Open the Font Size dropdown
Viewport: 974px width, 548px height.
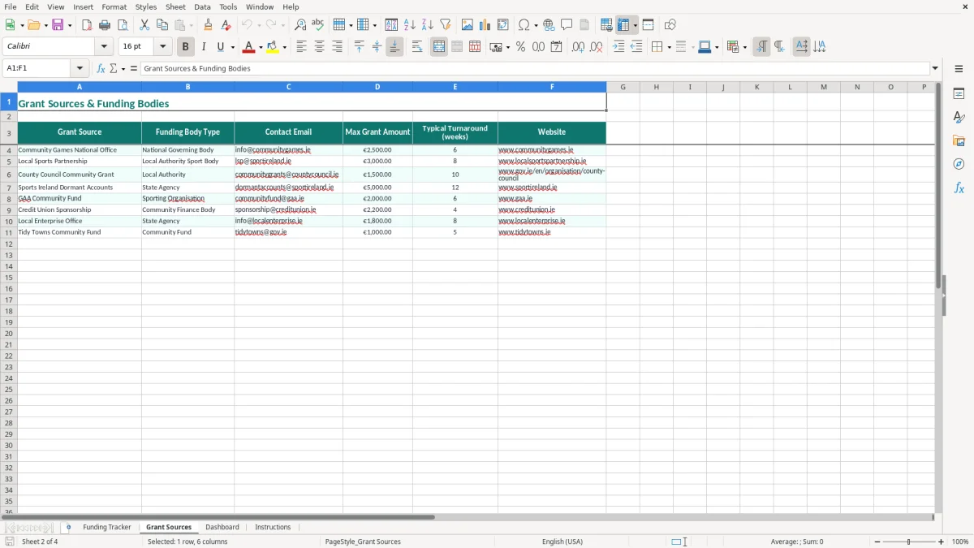162,47
